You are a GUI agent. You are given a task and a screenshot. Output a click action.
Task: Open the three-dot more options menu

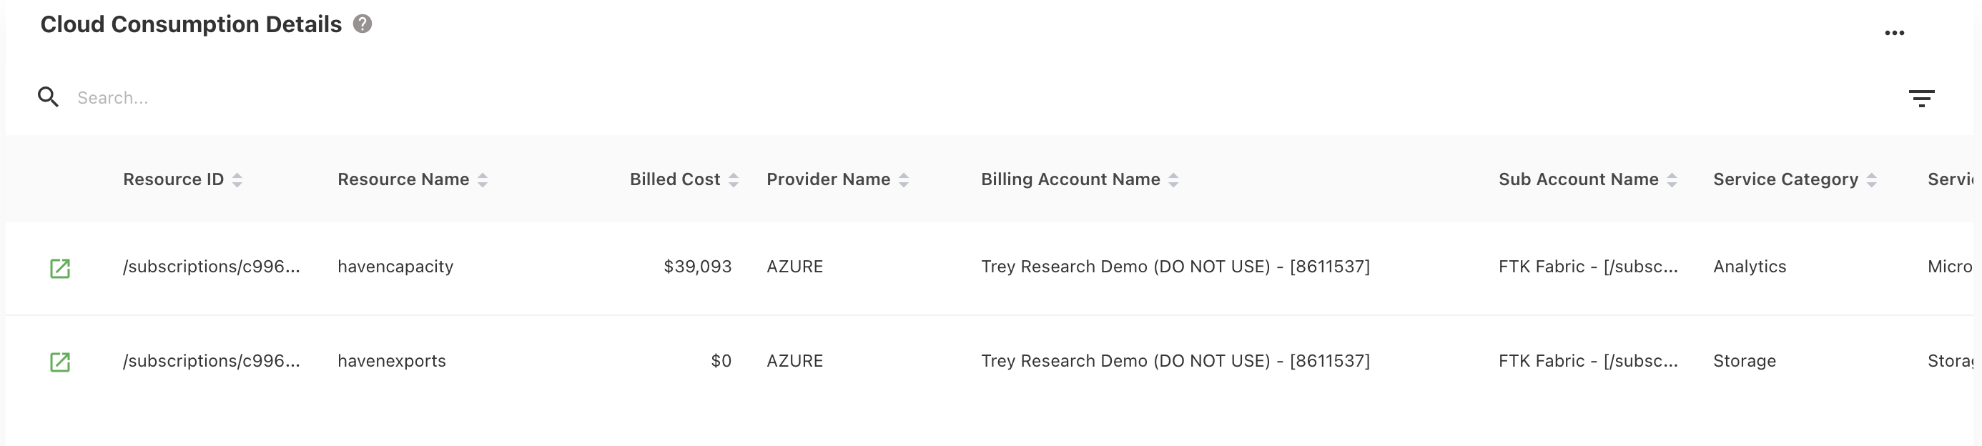[x=1894, y=33]
